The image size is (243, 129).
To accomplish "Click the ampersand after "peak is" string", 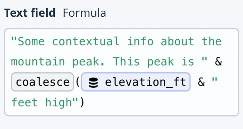I will coord(218,61).
